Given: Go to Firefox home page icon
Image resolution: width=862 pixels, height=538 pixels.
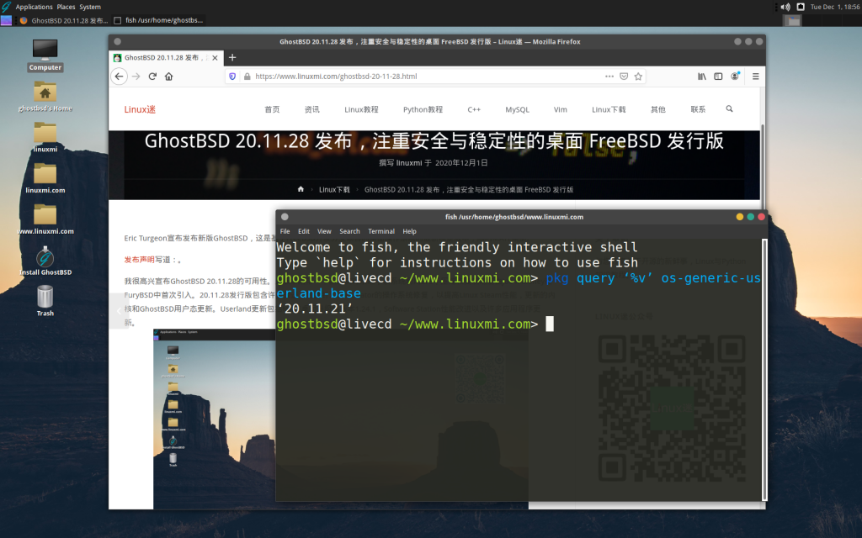Looking at the screenshot, I should click(168, 76).
